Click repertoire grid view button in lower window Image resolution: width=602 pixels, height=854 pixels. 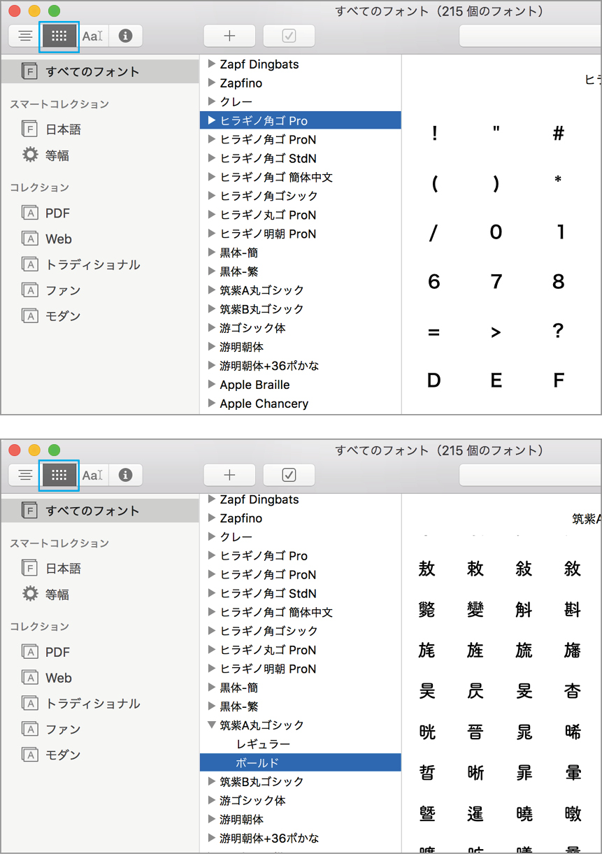(x=59, y=475)
